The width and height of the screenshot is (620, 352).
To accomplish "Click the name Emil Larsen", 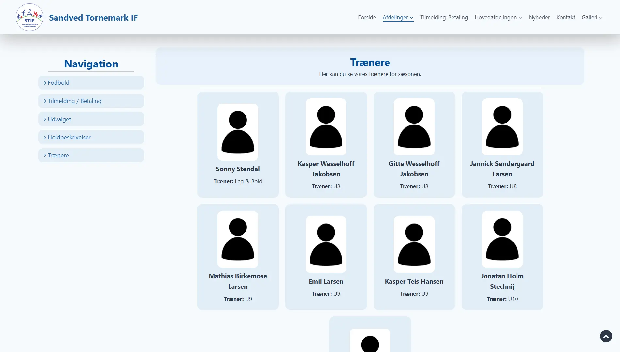I will 326,281.
